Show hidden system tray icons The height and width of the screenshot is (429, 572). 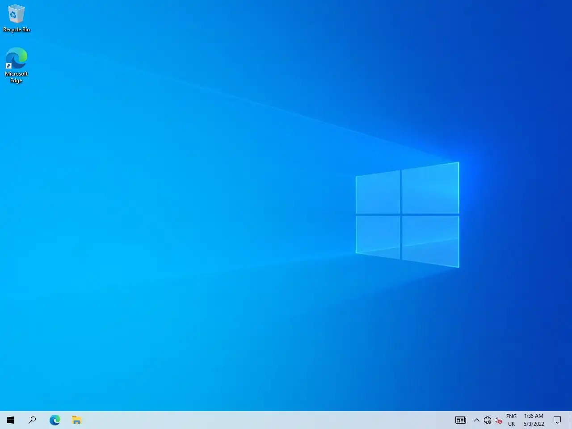[477, 420]
